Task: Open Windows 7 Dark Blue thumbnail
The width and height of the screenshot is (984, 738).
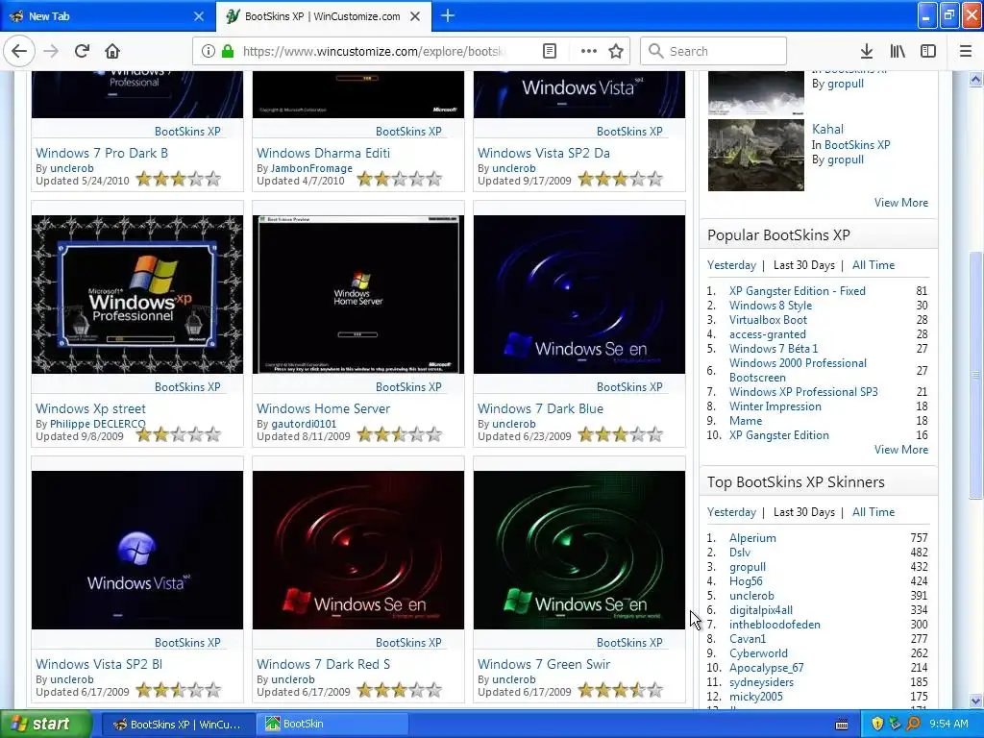Action: click(x=579, y=294)
